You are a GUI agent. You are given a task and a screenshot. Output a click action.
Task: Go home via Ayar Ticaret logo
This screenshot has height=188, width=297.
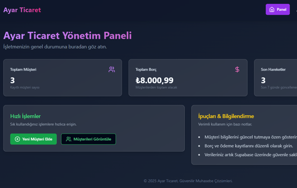[22, 10]
